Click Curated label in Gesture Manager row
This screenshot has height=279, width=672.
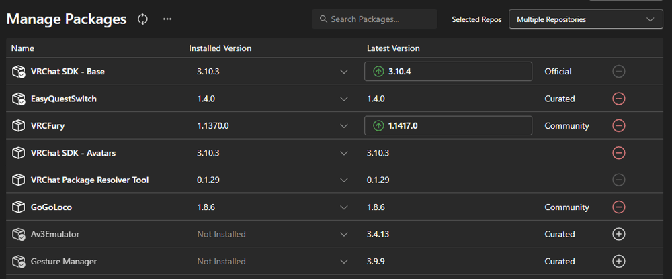(559, 261)
